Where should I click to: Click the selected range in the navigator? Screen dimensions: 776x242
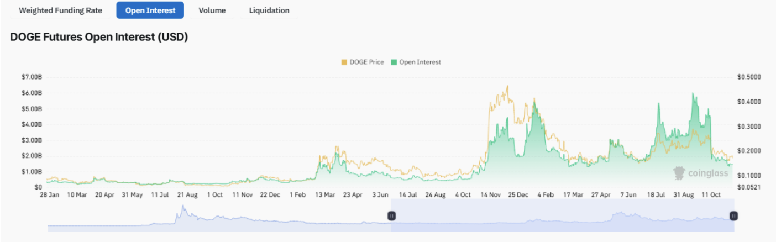click(562, 215)
